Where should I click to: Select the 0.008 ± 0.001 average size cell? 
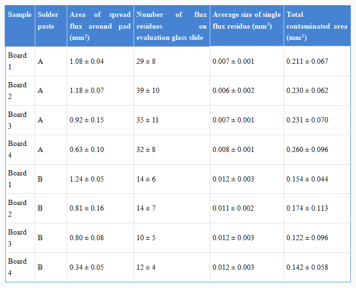233,150
